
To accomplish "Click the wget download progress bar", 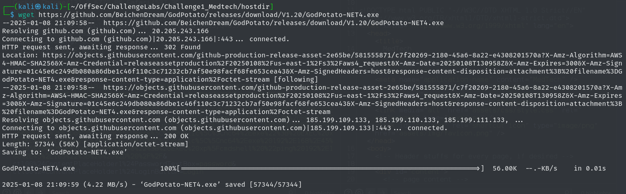I will click(x=330, y=168).
